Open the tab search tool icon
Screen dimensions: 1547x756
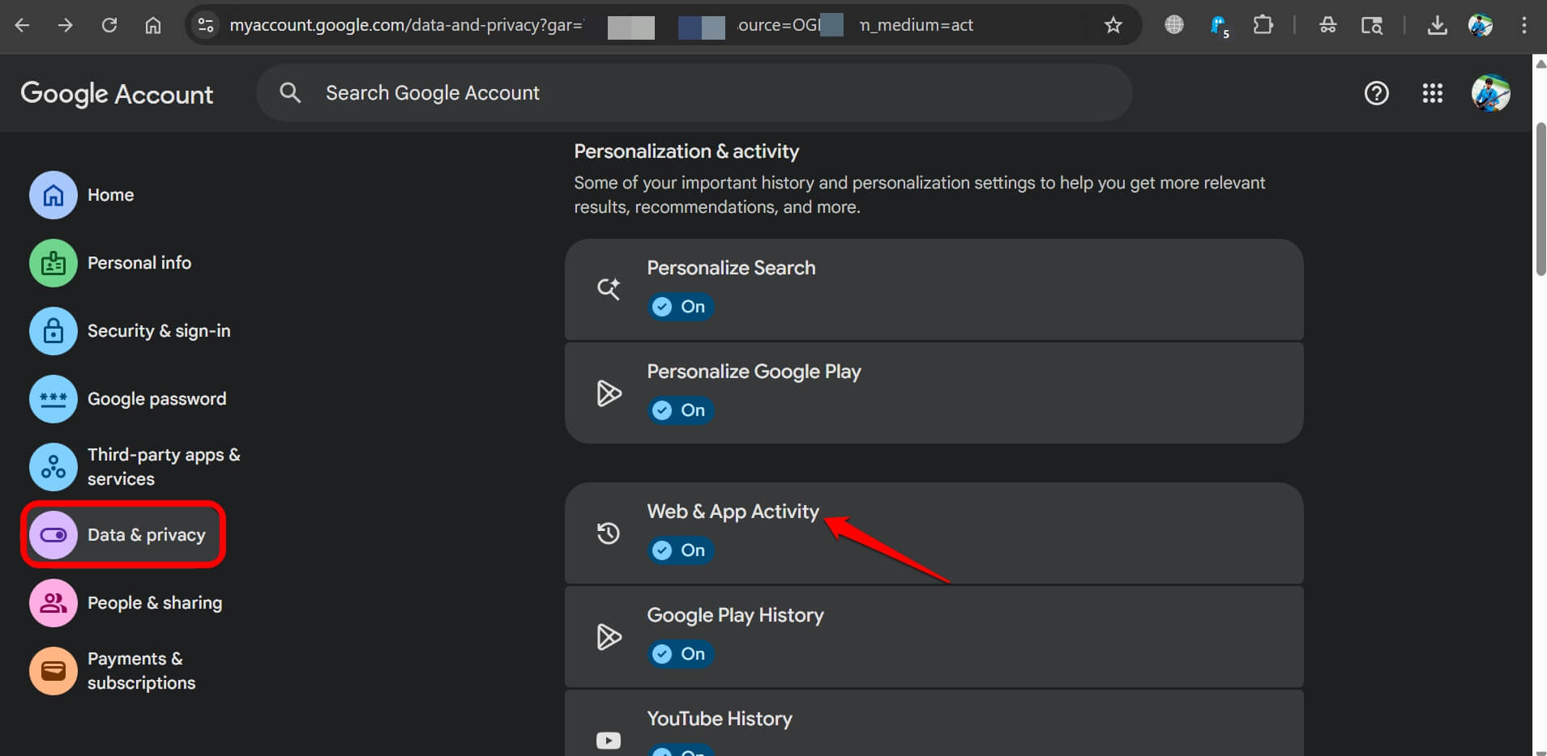(1371, 25)
